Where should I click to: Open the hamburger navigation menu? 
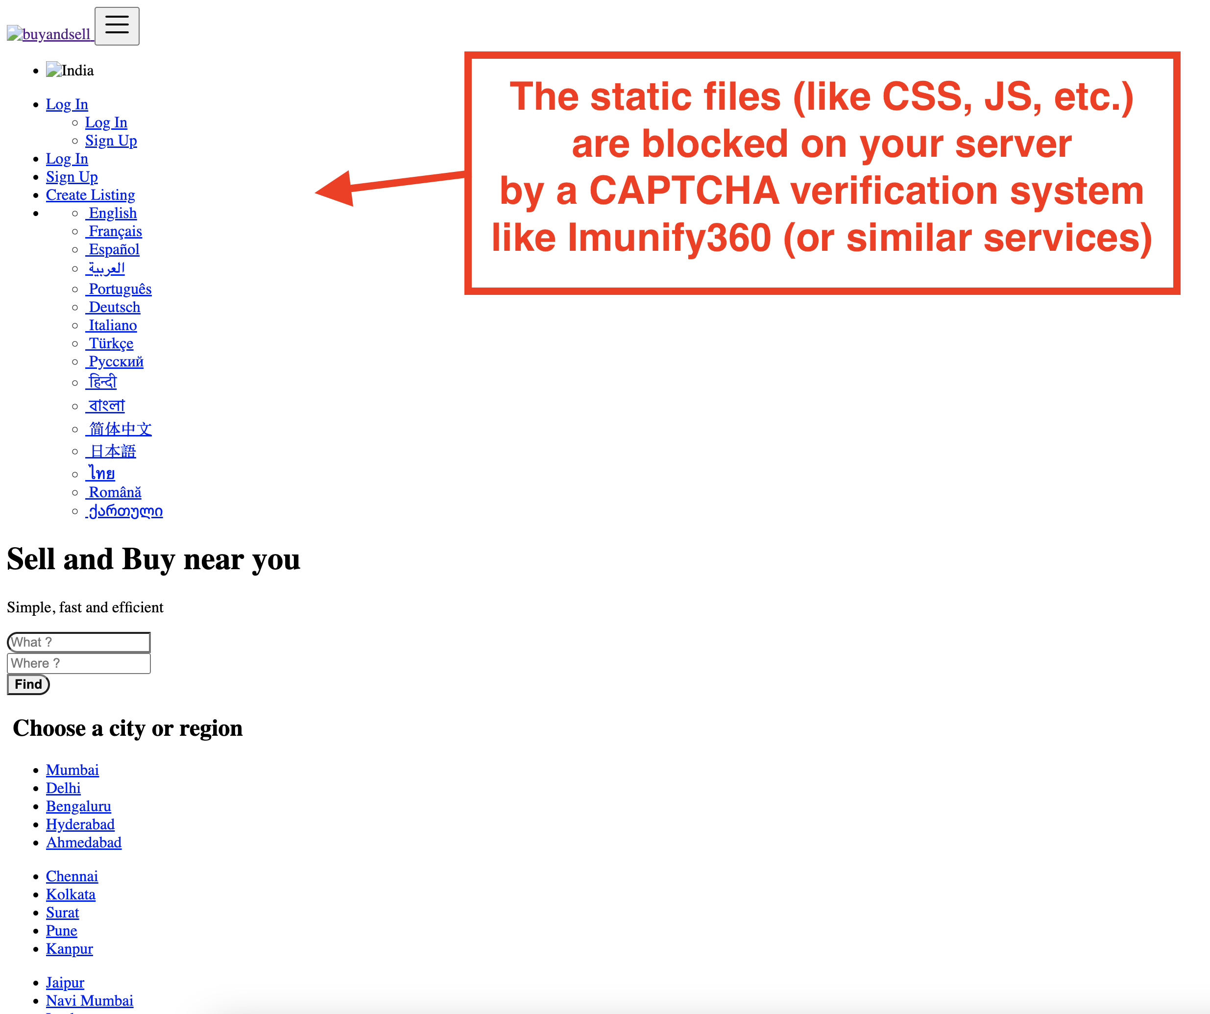117,25
